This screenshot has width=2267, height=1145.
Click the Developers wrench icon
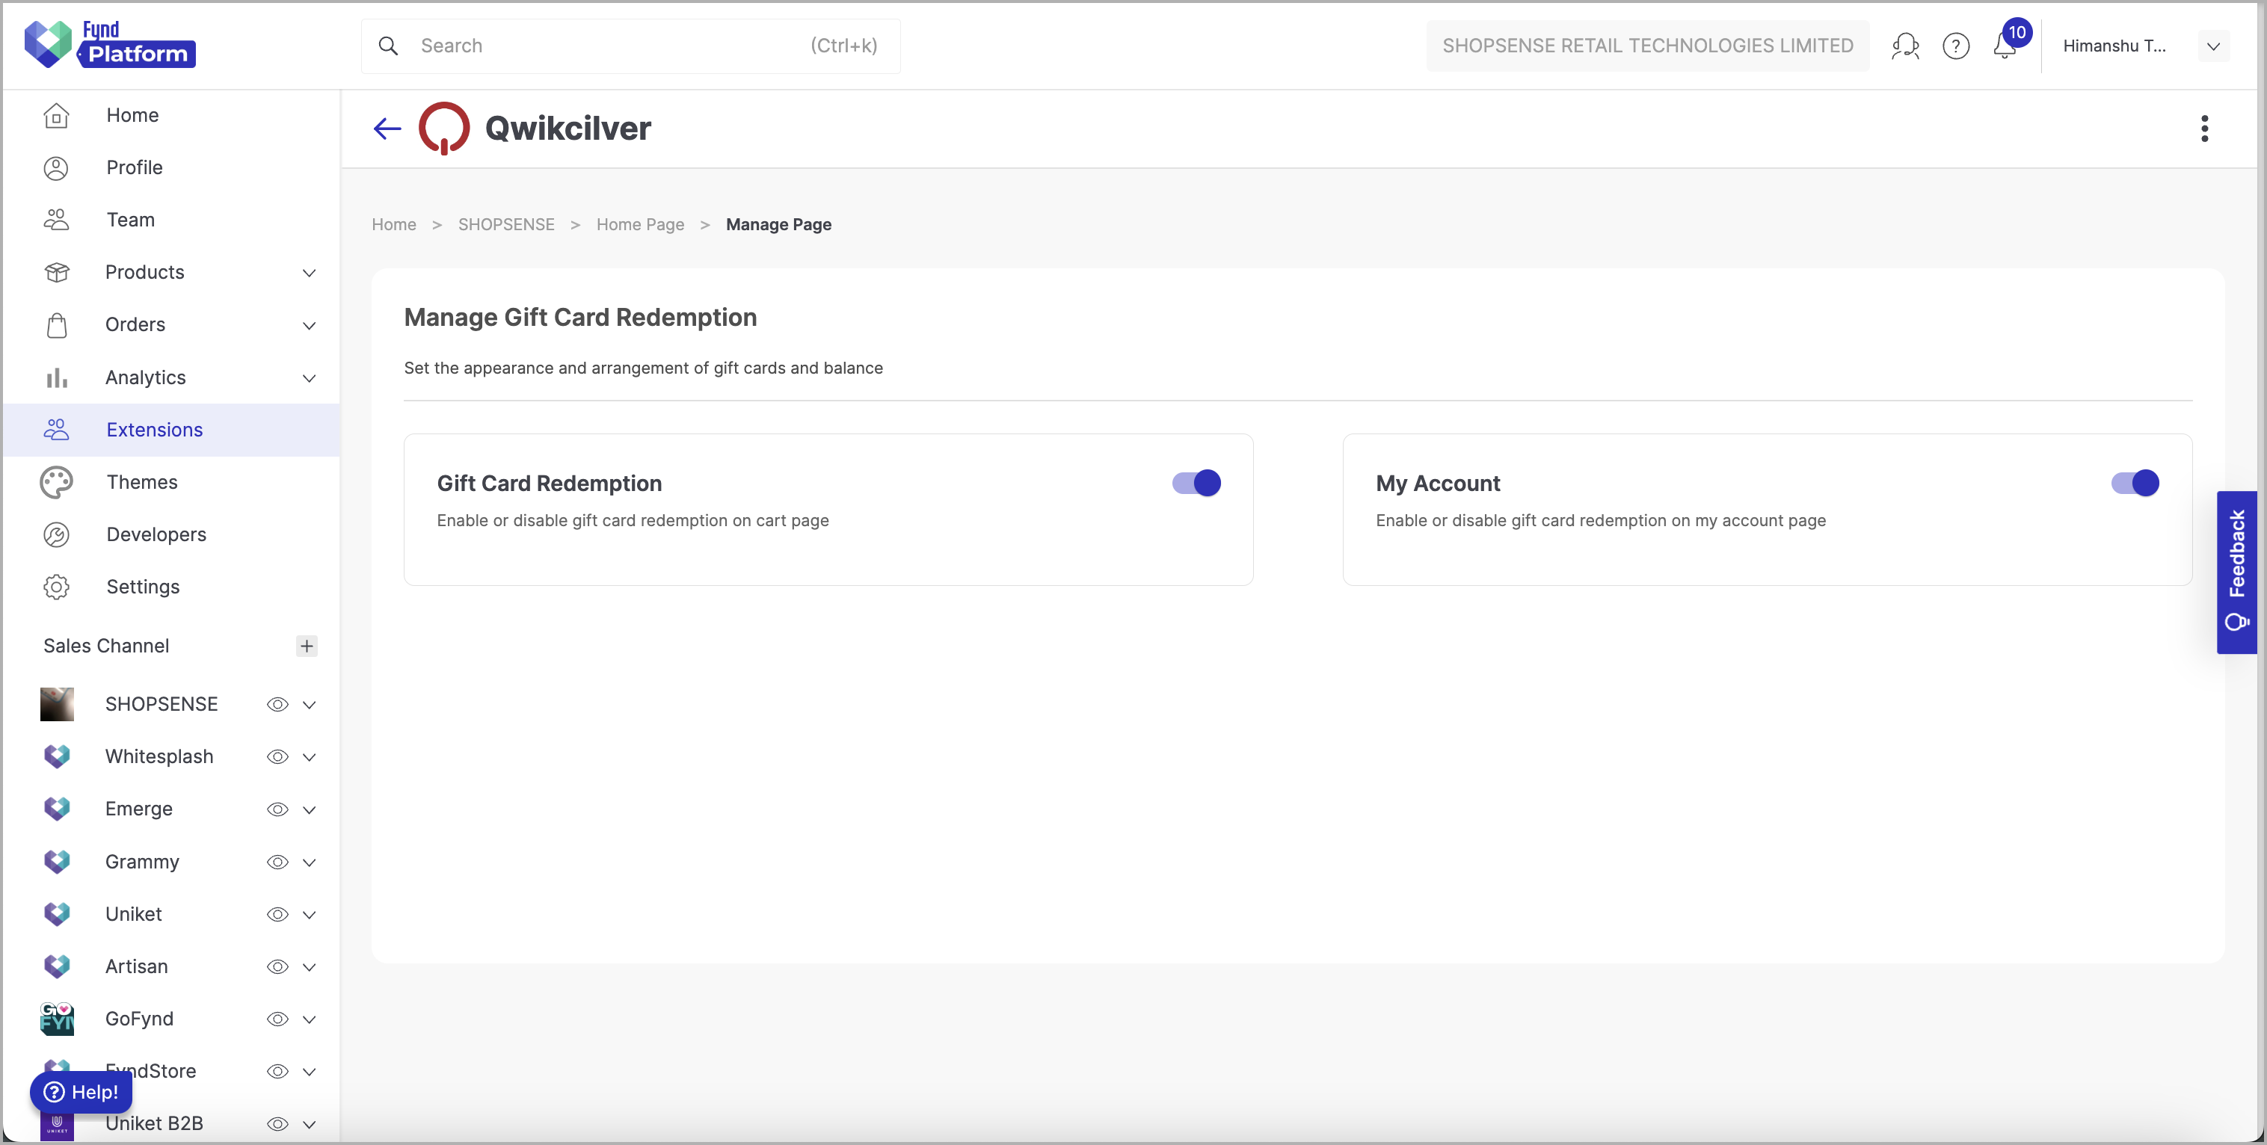coord(56,534)
